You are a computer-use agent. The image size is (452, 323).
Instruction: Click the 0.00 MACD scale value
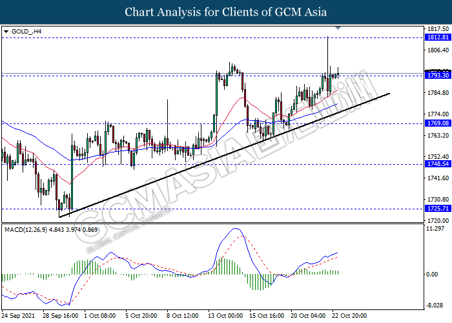tap(432, 275)
